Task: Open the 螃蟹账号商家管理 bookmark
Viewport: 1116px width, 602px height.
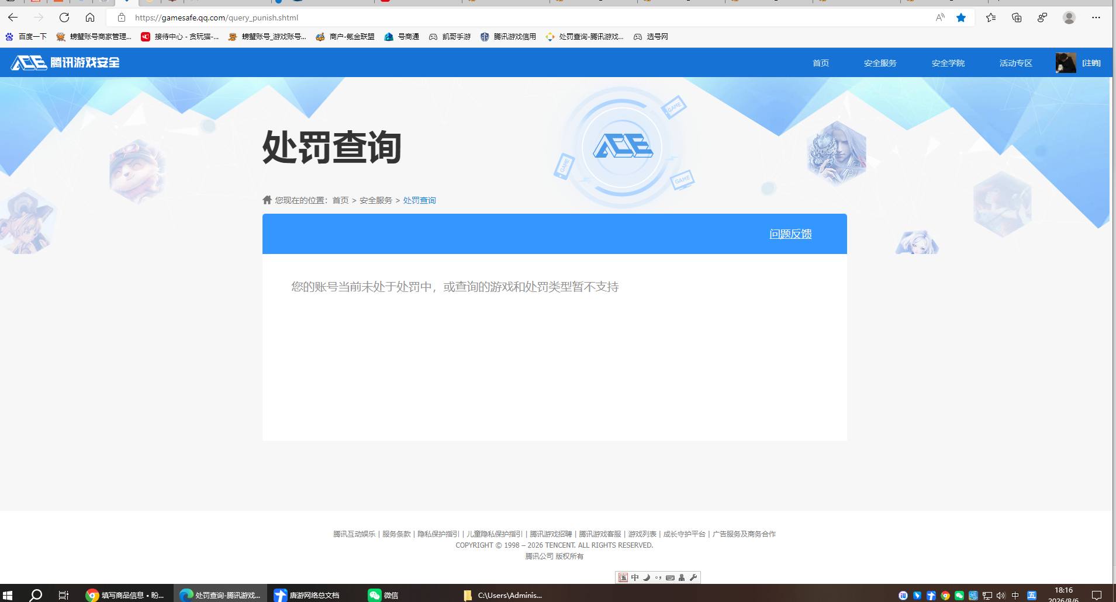Action: pyautogui.click(x=94, y=36)
